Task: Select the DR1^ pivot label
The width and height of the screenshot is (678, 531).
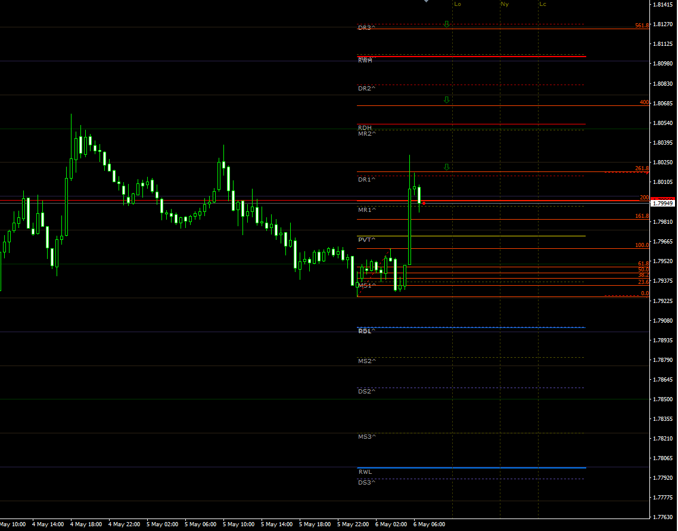Action: pyautogui.click(x=366, y=180)
